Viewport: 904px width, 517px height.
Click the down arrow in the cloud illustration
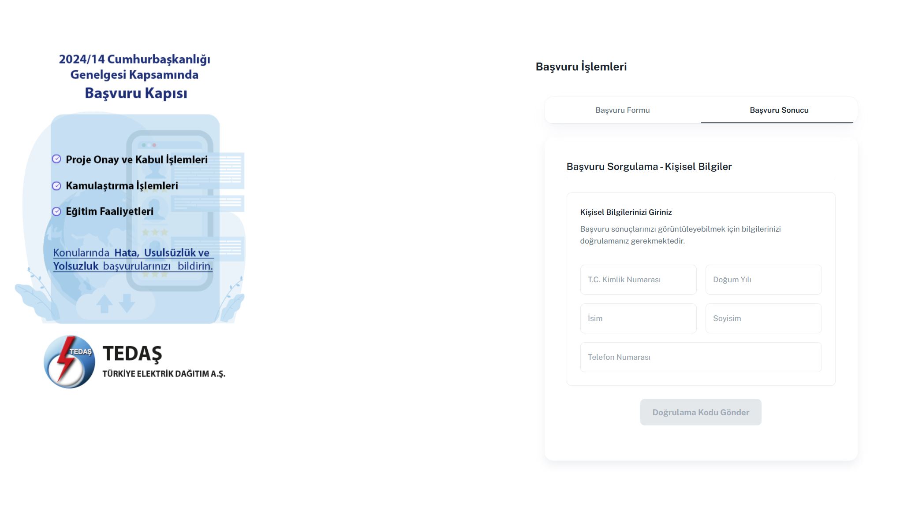[127, 303]
